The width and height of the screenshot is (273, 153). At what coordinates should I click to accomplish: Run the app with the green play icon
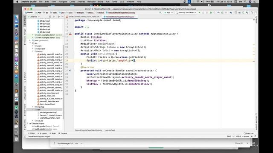pos(199,12)
